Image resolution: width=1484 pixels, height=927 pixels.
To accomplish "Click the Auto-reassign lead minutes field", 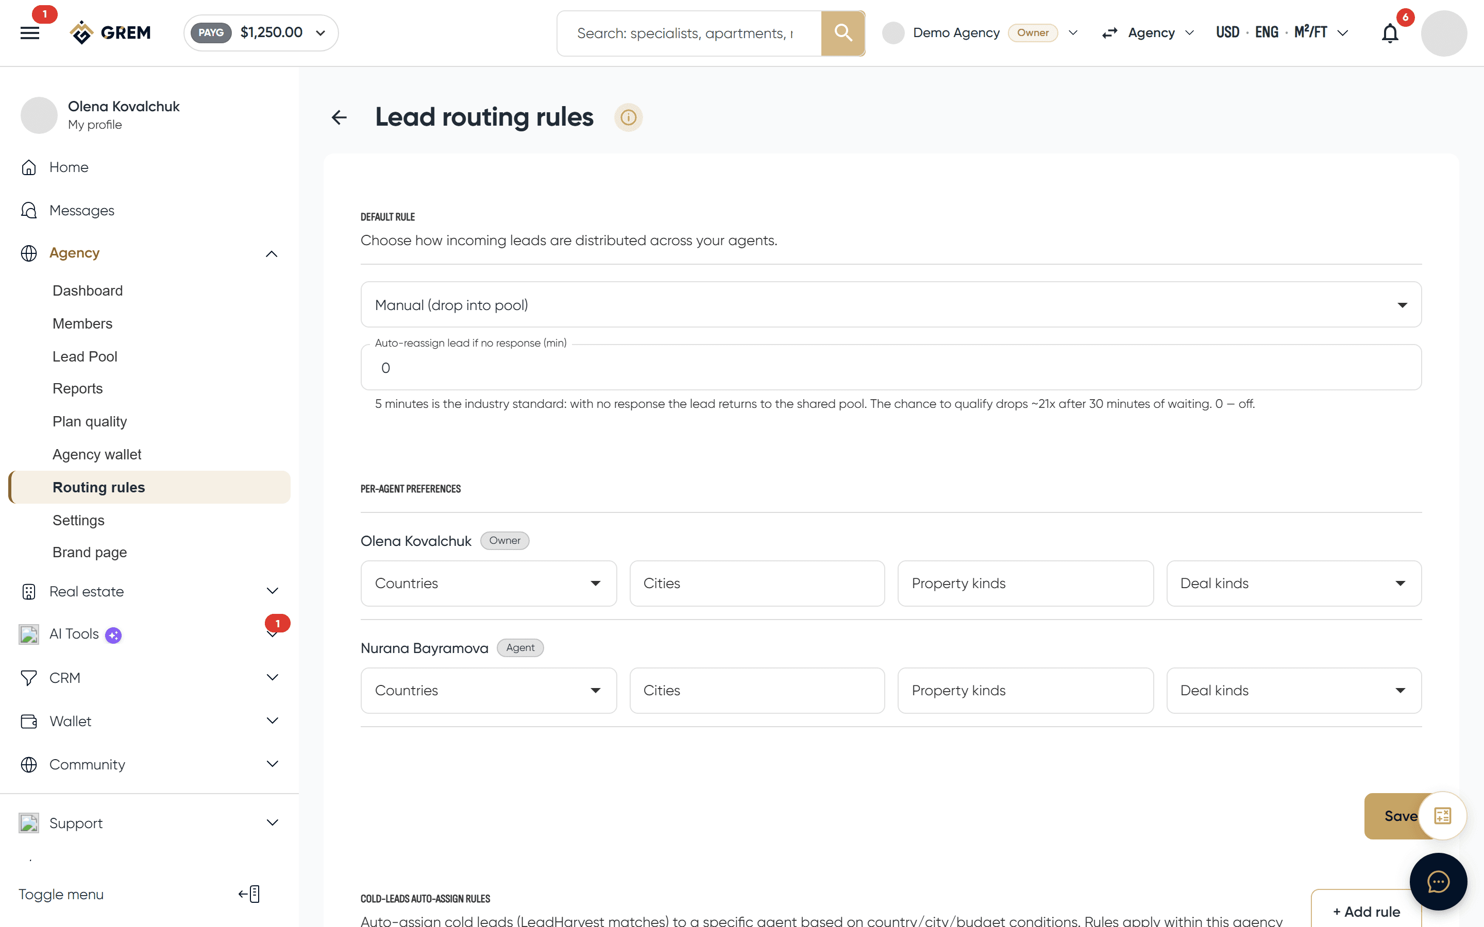I will 890,367.
